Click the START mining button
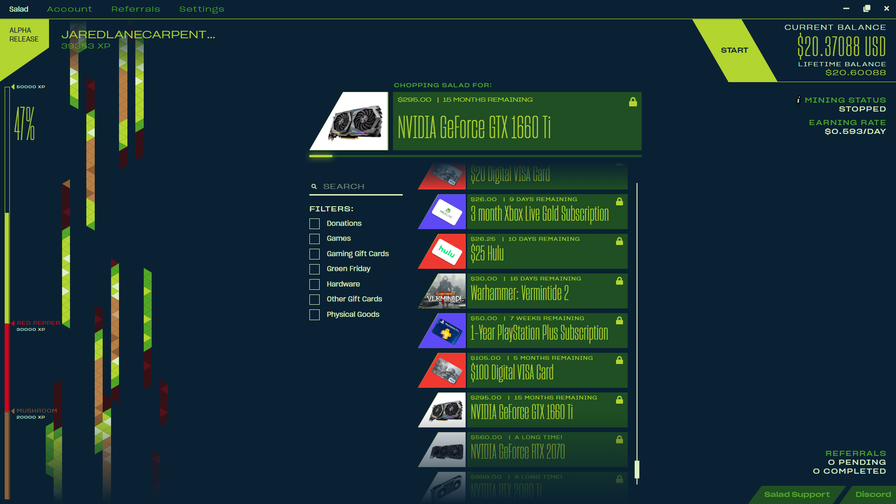Viewport: 896px width, 504px height. coord(735,50)
